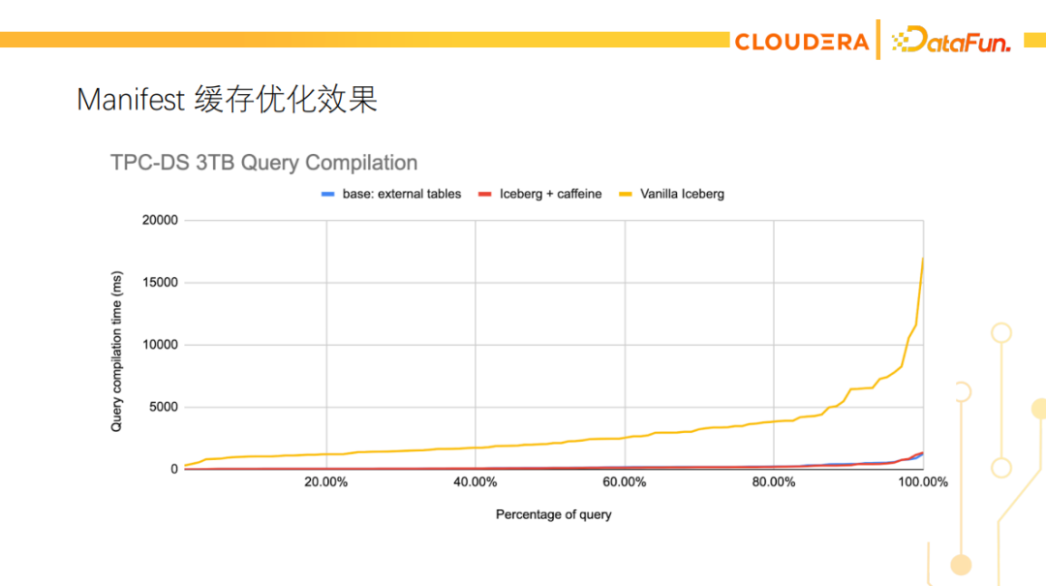Click the Cloudera logo
Screen dimensions: 1046x586
[x=801, y=42]
